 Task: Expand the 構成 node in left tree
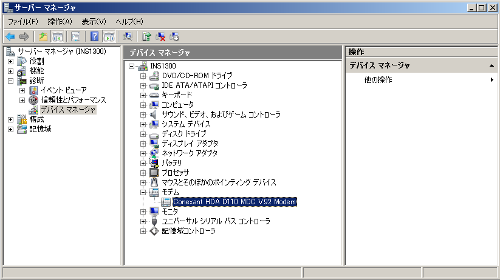coord(10,119)
